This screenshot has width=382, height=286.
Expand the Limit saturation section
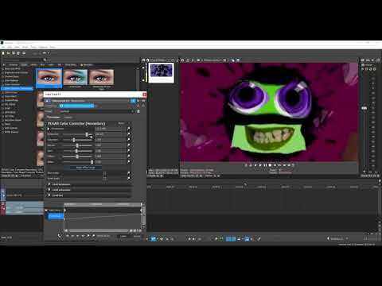(x=49, y=190)
